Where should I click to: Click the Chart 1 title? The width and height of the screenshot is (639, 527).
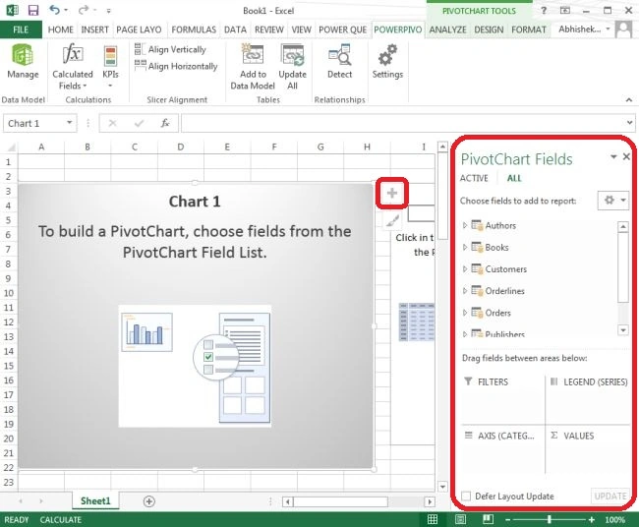point(195,202)
